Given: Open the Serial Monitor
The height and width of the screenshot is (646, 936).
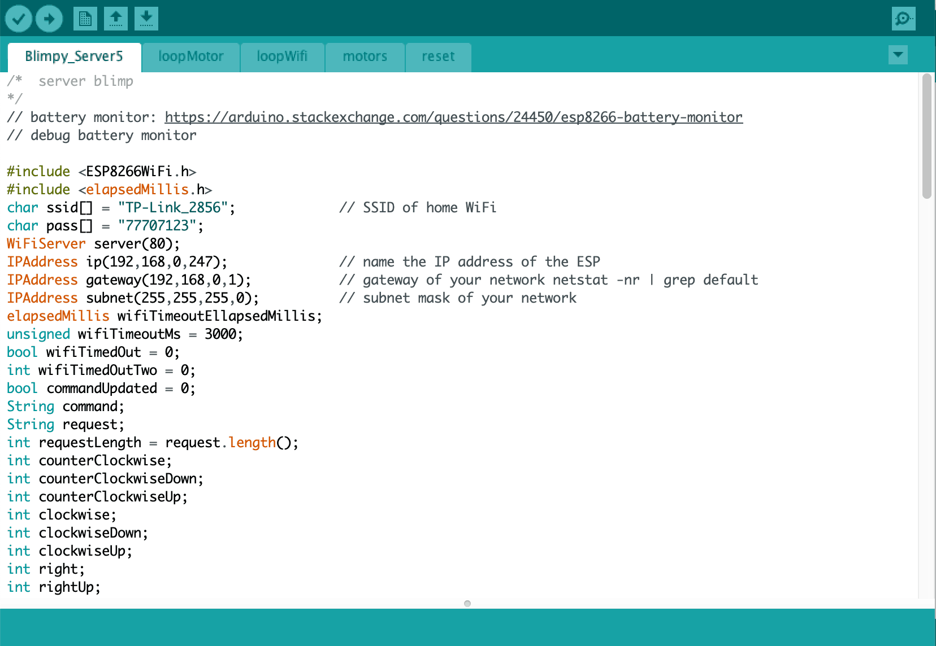Looking at the screenshot, I should coord(903,19).
